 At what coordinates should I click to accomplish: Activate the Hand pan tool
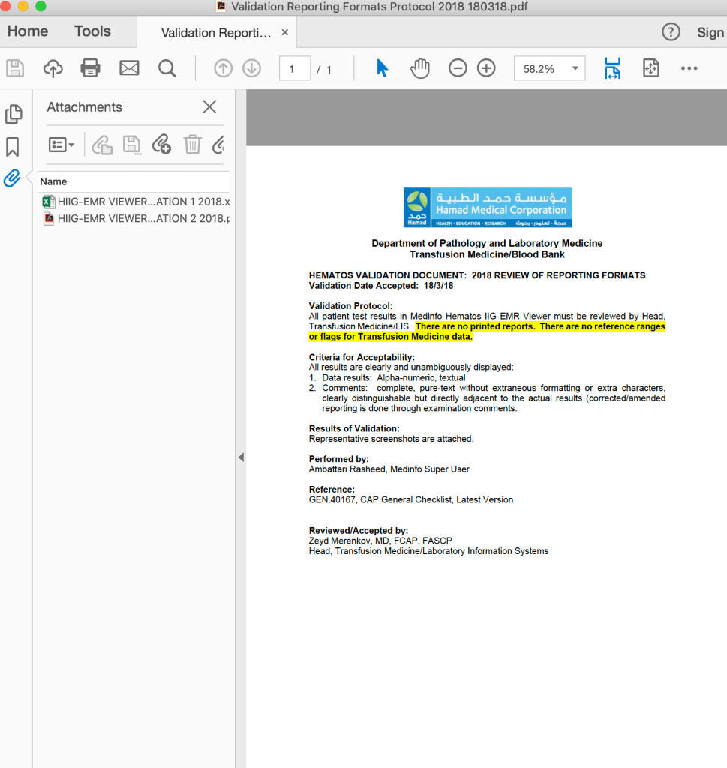point(419,68)
